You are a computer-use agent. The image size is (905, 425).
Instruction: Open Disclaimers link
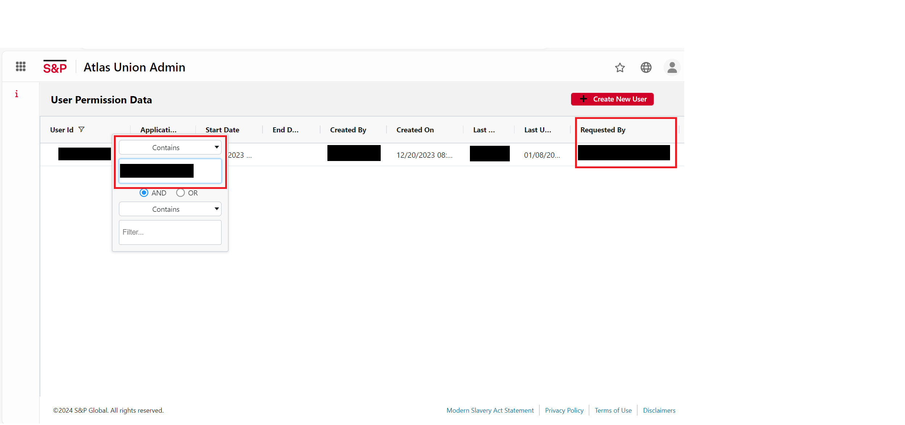click(659, 410)
